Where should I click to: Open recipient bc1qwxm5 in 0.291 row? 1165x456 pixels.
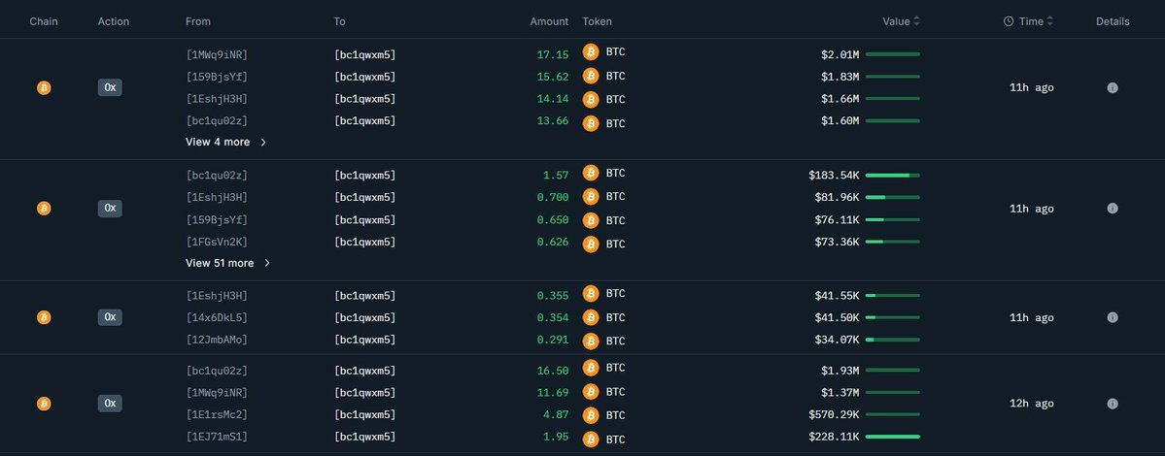point(364,341)
